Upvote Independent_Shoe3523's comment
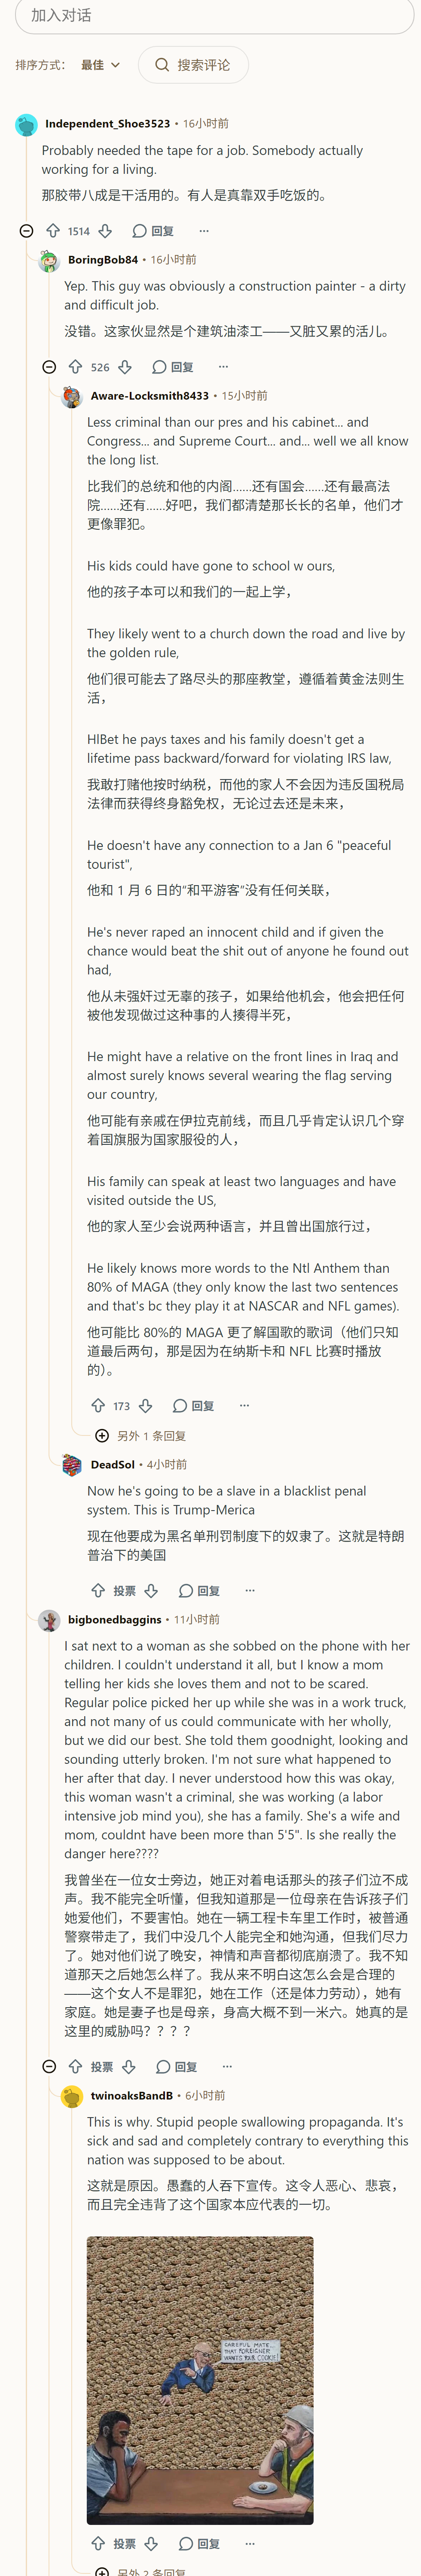Image resolution: width=421 pixels, height=2576 pixels. click(53, 231)
